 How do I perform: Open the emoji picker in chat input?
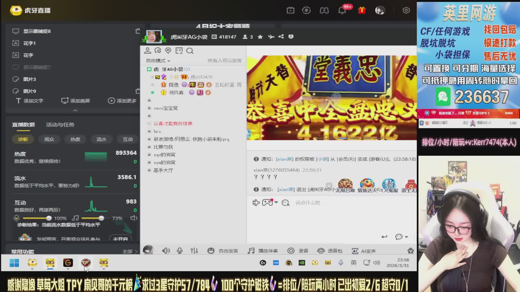285,203
